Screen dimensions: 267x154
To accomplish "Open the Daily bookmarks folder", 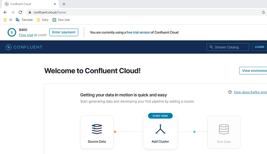I will [x=43, y=20].
